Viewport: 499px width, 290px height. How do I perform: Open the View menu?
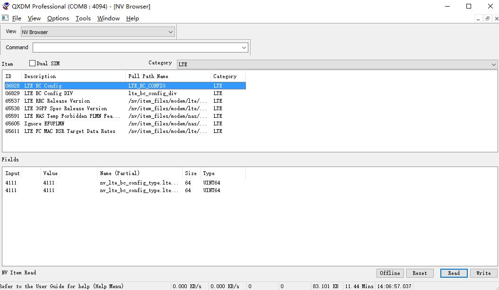(34, 18)
